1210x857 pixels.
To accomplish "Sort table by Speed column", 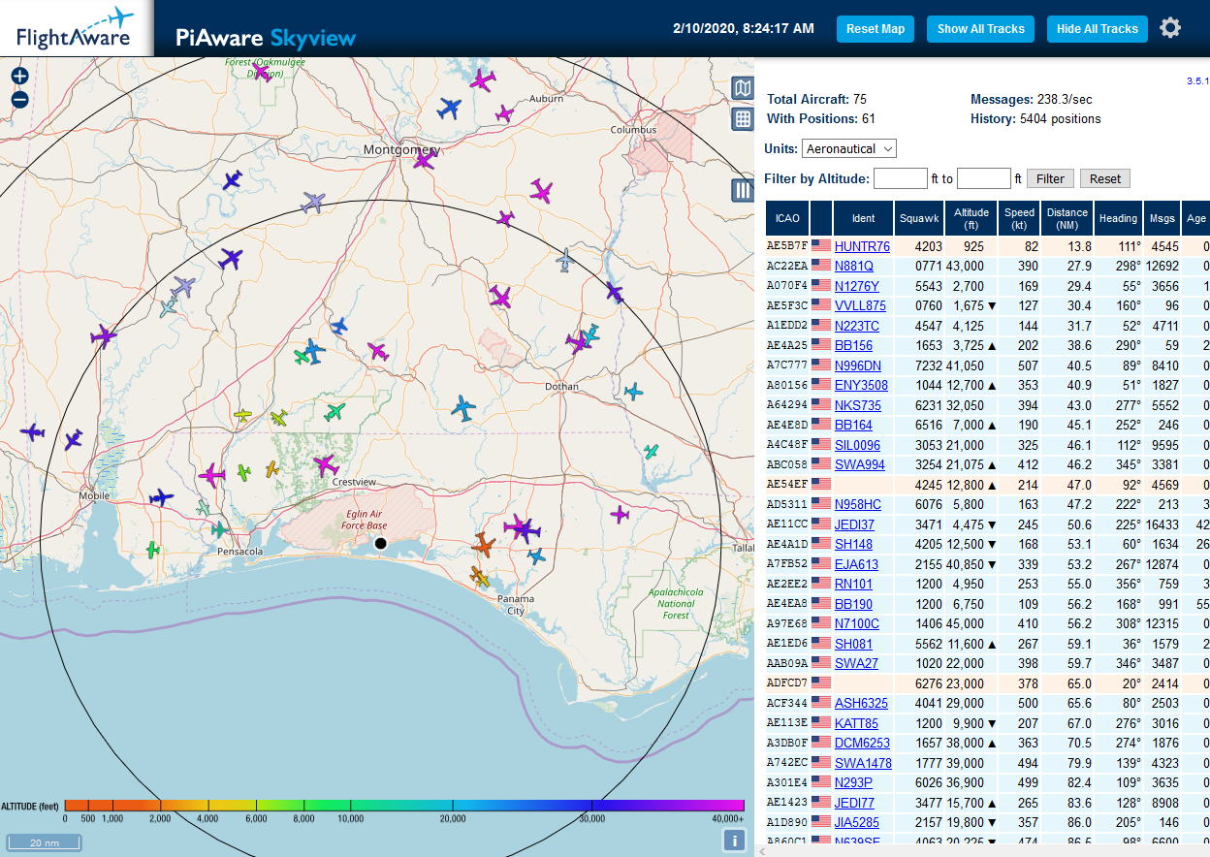I will [x=1019, y=218].
